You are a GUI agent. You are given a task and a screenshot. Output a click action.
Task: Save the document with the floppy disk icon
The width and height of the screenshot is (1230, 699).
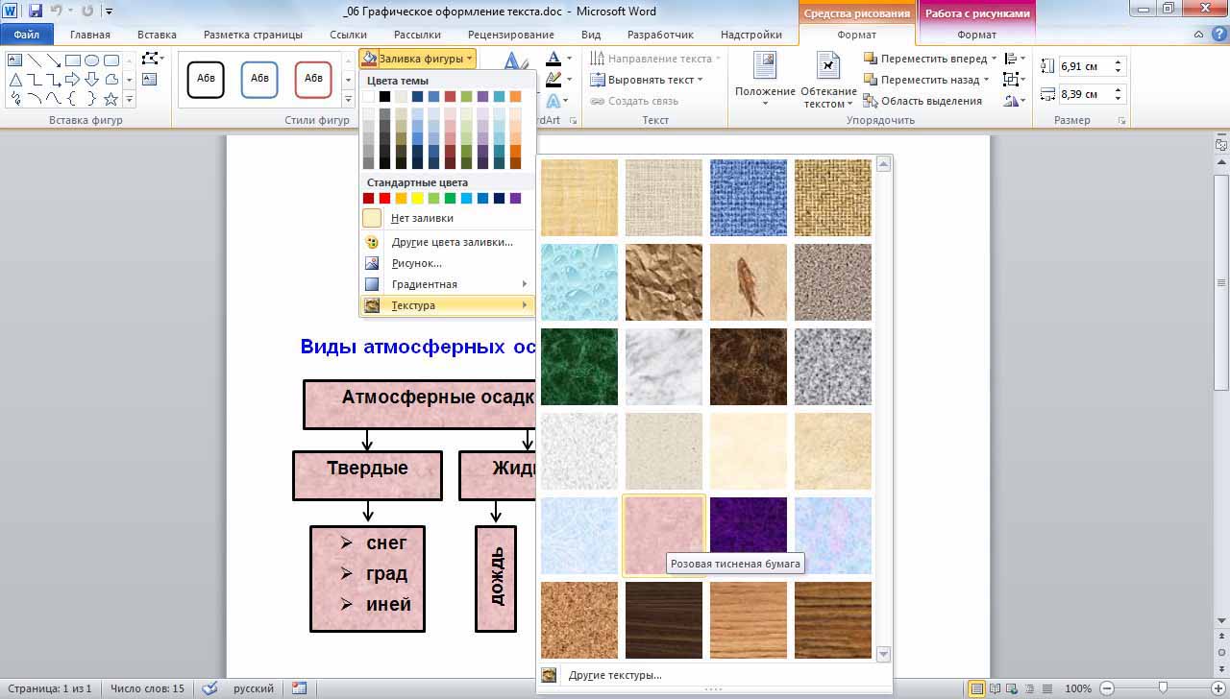(x=36, y=12)
